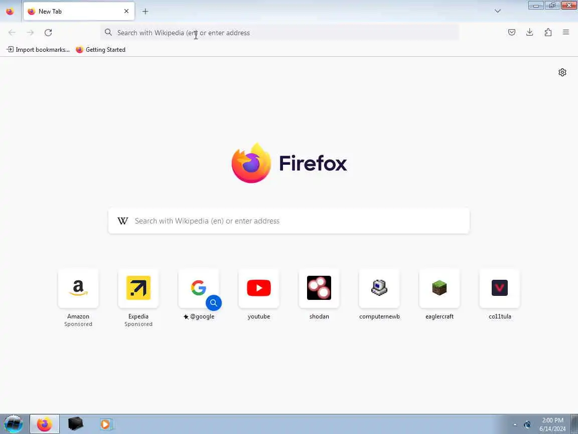Image resolution: width=578 pixels, height=434 pixels.
Task: Open the computernewb shortcut tile
Action: 379,288
